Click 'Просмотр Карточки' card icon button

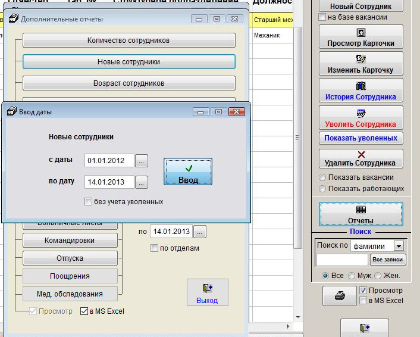[361, 37]
